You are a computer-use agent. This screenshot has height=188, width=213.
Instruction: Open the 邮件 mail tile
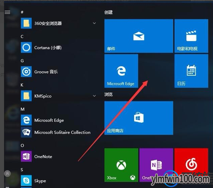coord(139,36)
